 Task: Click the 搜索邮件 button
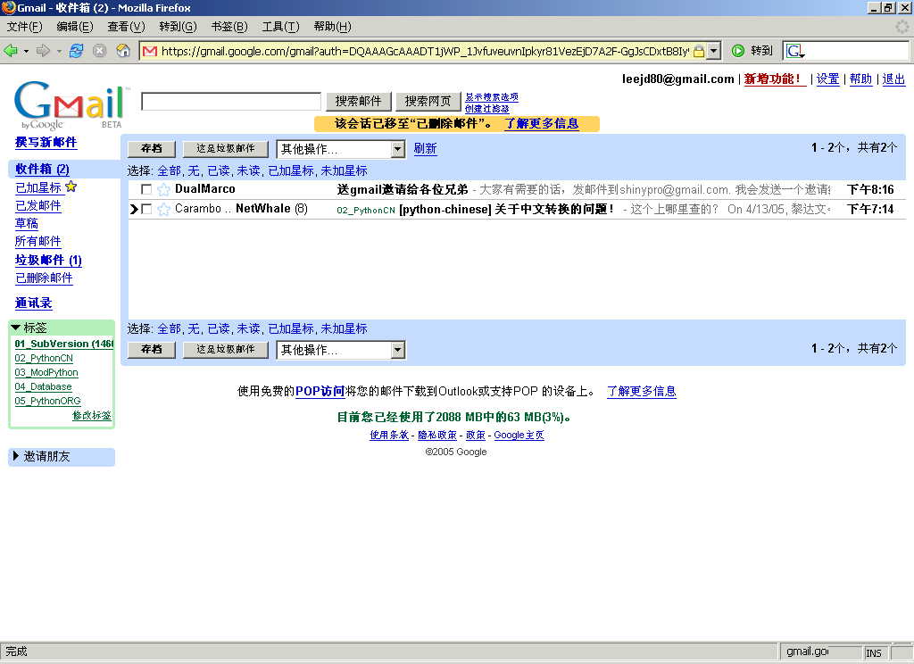pyautogui.click(x=358, y=102)
